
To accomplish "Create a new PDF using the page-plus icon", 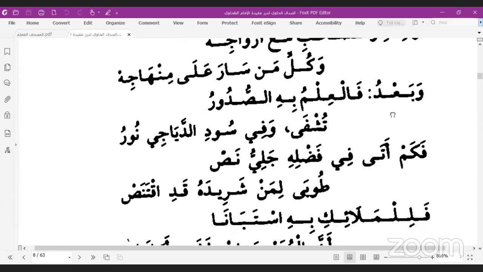I will click(54, 12).
